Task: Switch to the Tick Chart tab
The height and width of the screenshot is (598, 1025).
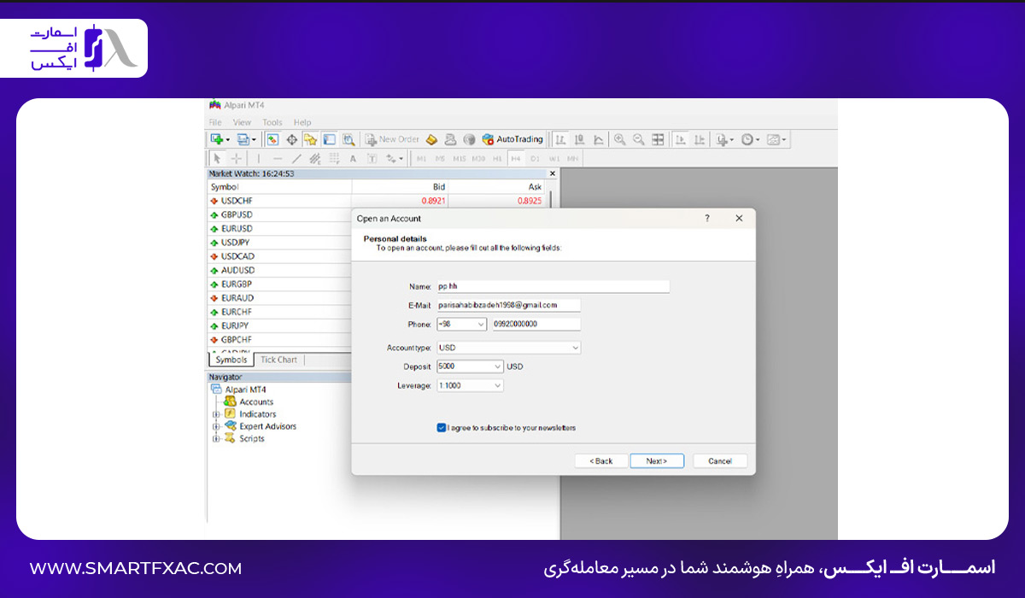Action: [x=278, y=360]
